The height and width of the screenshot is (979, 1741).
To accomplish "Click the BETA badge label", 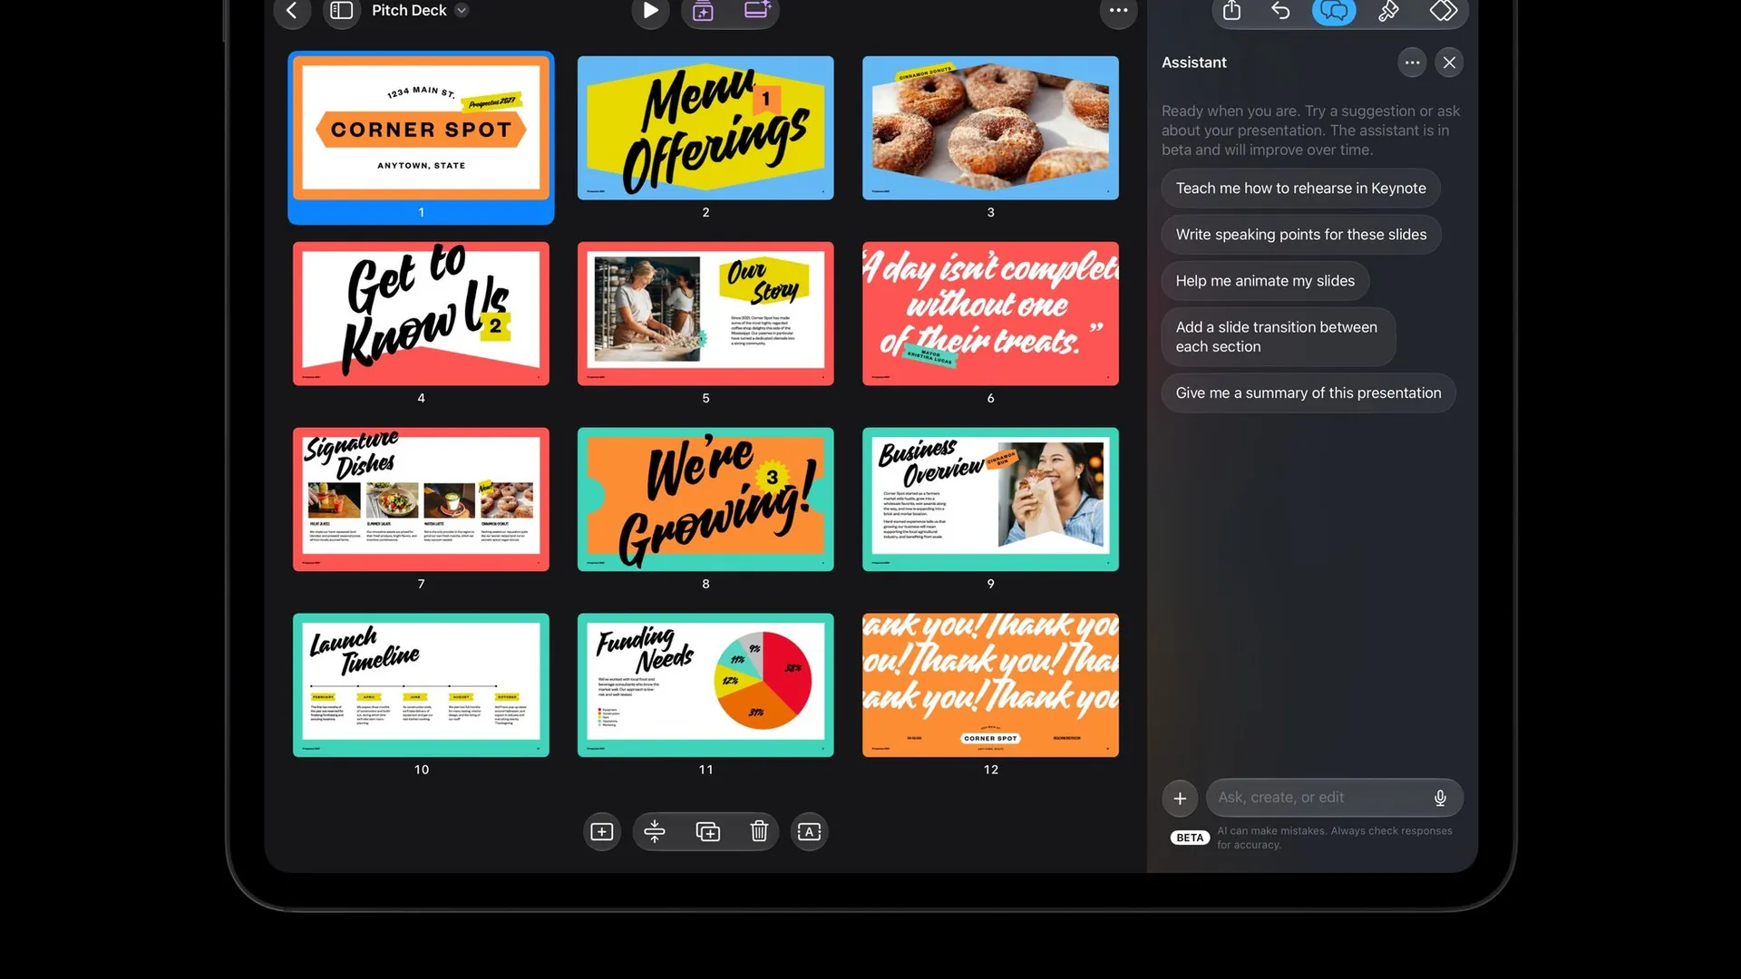I will [x=1190, y=838].
